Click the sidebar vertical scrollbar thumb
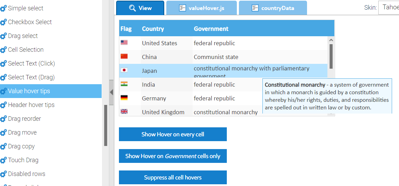Image resolution: width=399 pixels, height=186 pixels. pos(105,125)
